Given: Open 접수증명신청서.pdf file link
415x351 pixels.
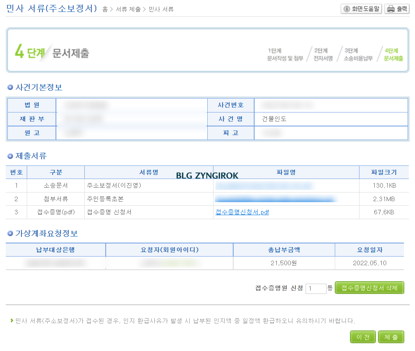Looking at the screenshot, I should pos(242,212).
